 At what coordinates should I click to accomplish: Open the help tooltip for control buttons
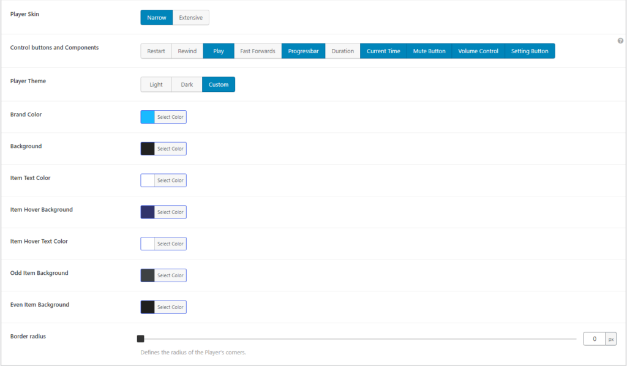click(x=620, y=40)
